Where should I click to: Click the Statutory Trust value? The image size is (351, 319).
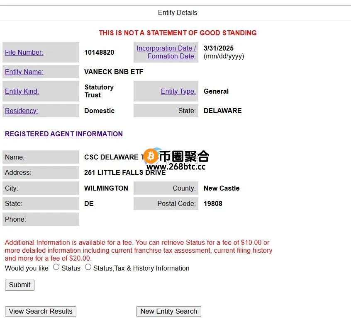point(99,91)
